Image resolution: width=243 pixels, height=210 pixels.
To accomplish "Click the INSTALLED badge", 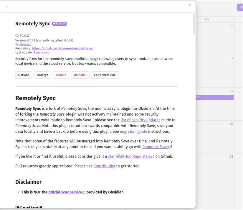I will (59, 24).
